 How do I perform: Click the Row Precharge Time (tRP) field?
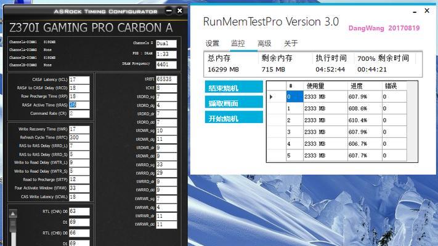pos(79,97)
